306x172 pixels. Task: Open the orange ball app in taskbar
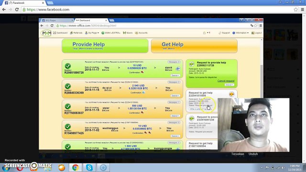click(62, 168)
